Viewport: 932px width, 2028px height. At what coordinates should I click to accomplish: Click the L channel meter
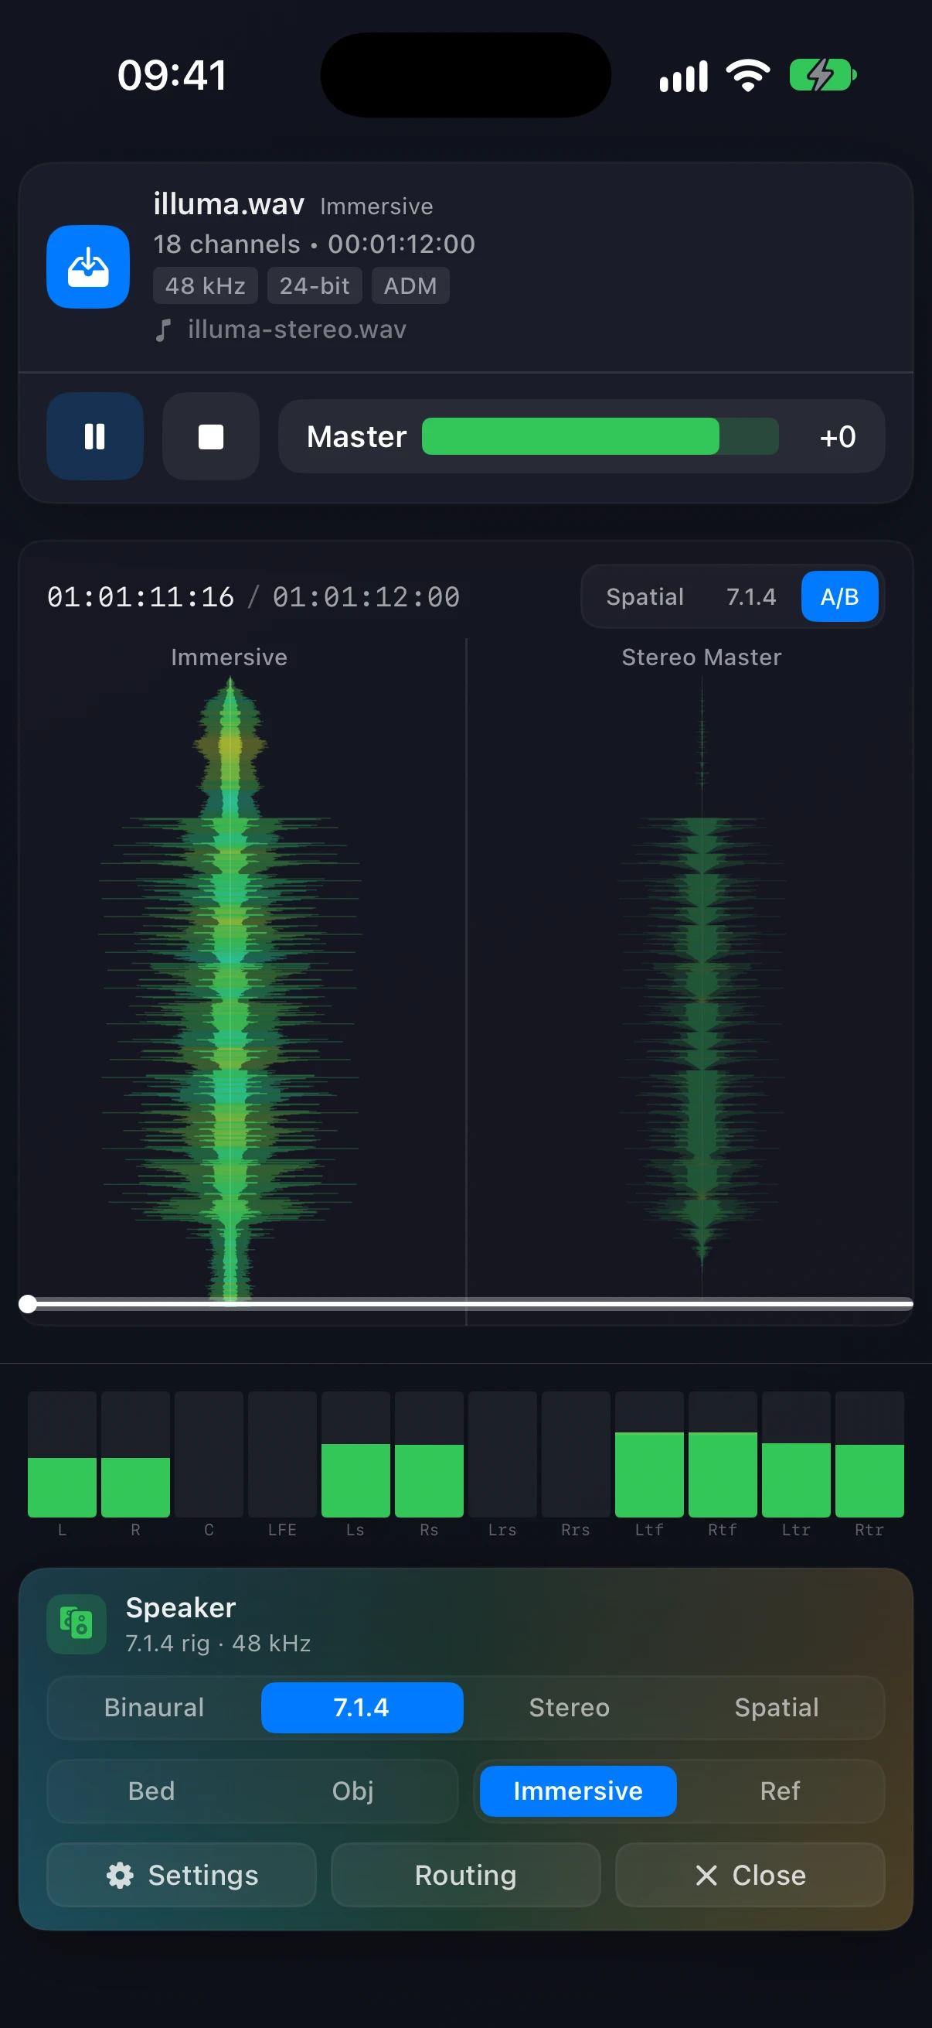coord(62,1454)
